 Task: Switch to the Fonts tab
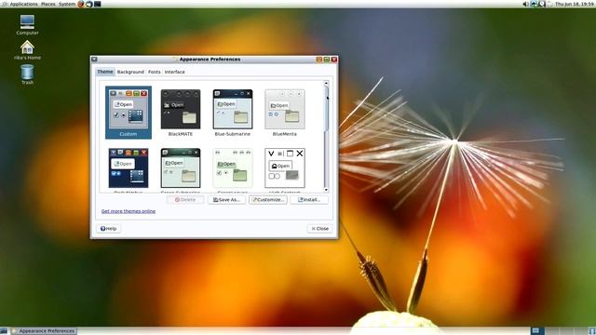point(155,72)
